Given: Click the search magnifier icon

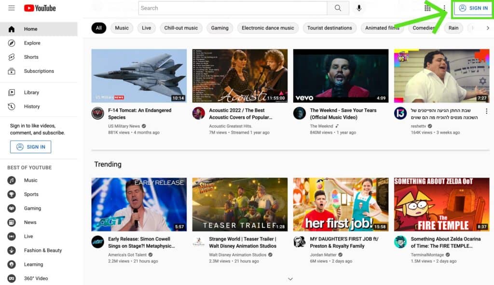Looking at the screenshot, I should [x=338, y=8].
